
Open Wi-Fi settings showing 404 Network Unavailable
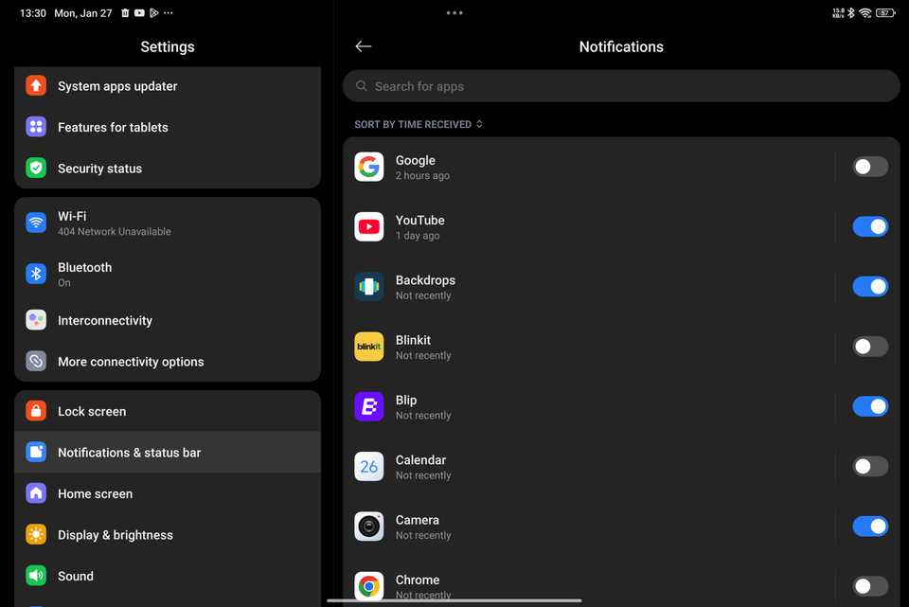click(168, 223)
